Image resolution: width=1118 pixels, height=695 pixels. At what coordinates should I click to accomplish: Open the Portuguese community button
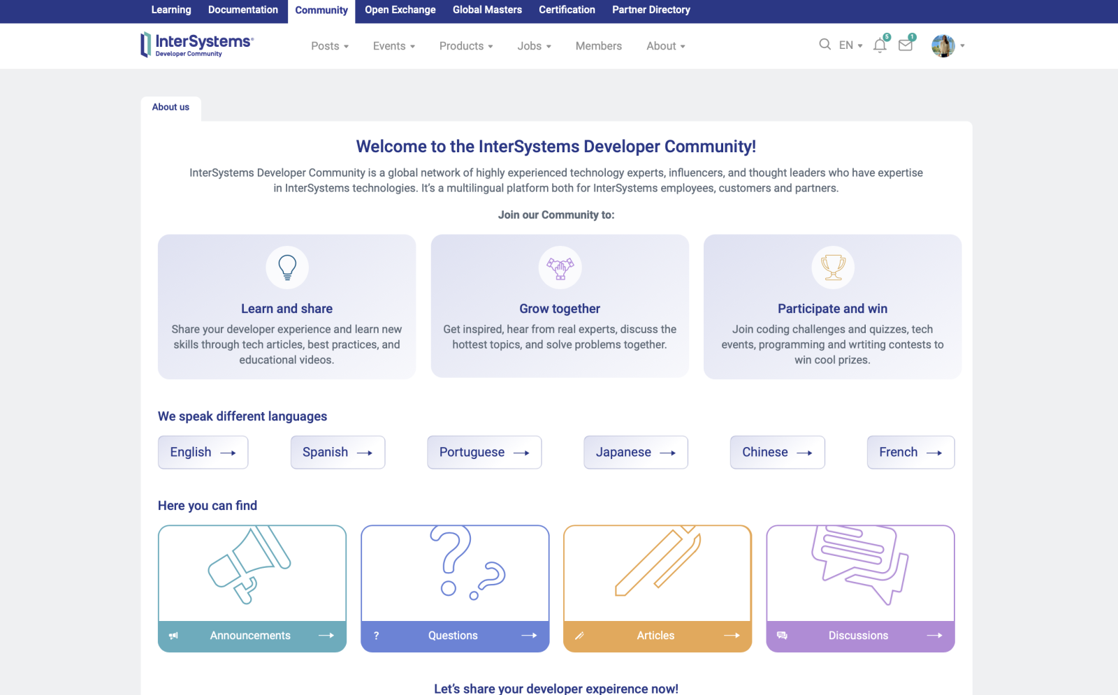click(x=484, y=453)
